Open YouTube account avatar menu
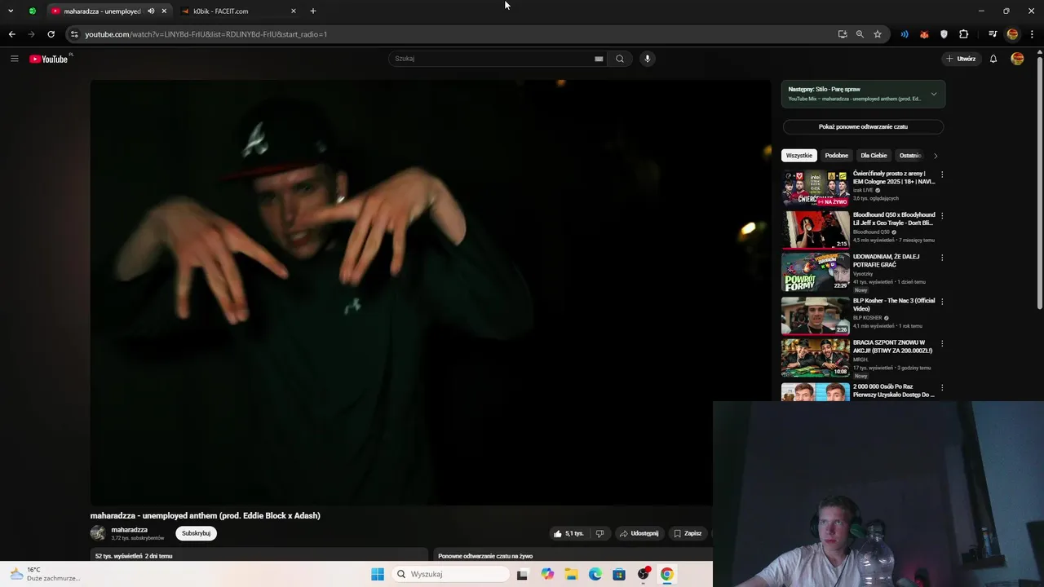 pos(1017,59)
